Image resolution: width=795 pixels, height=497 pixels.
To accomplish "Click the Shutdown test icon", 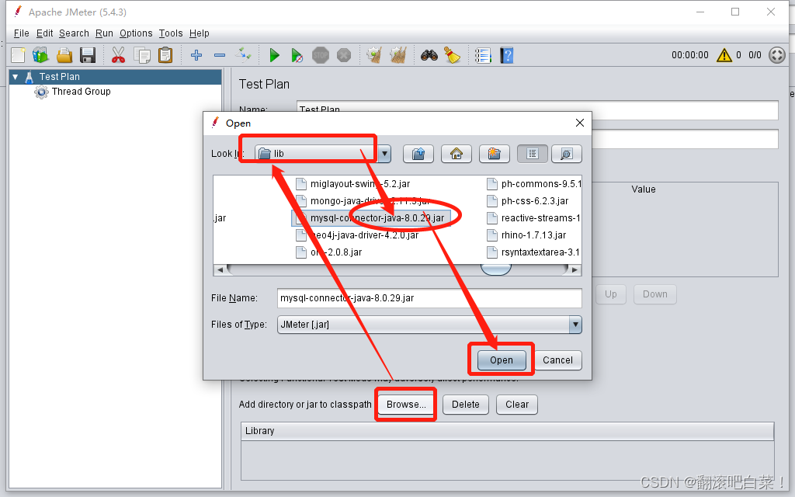I will (344, 55).
